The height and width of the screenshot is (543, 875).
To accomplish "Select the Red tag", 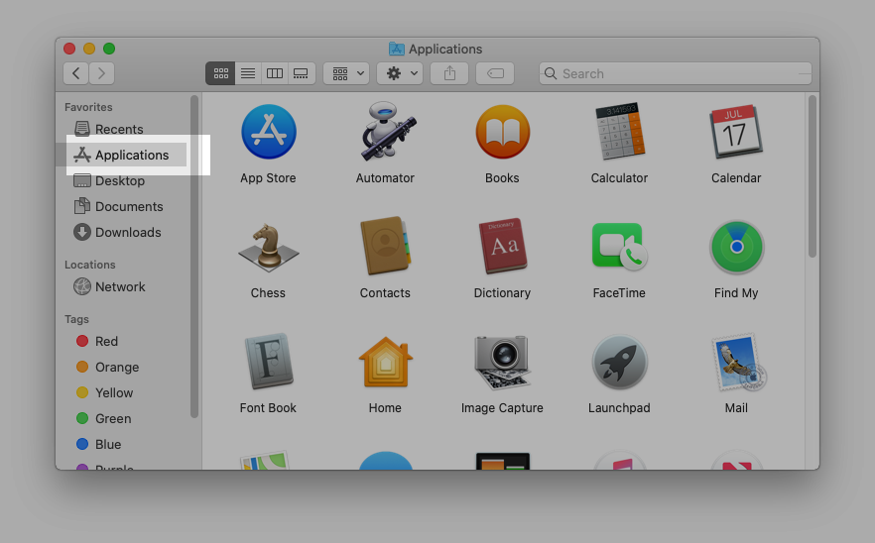I will pos(97,341).
